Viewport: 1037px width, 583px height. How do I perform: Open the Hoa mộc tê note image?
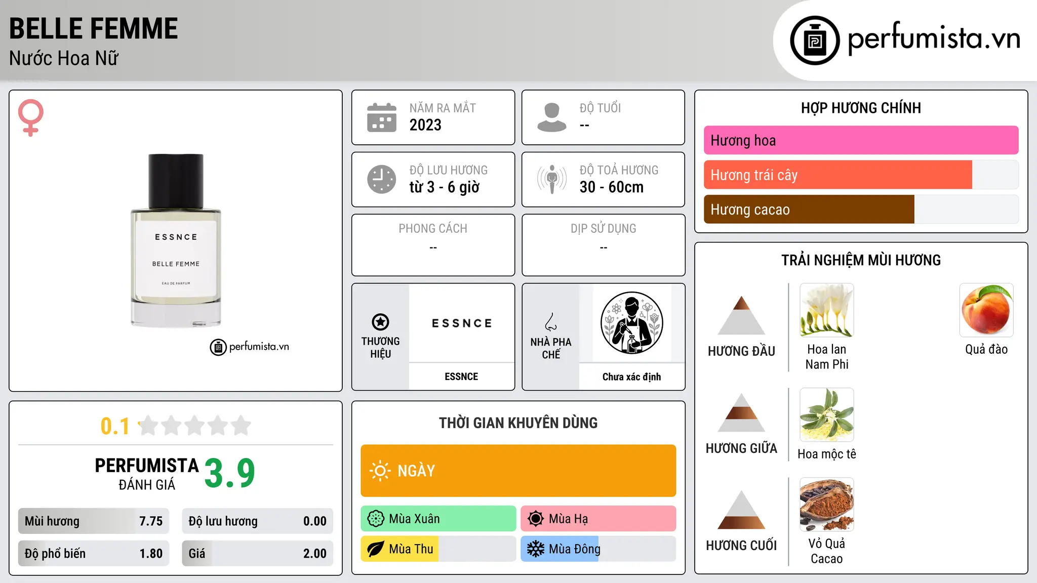[x=827, y=415]
